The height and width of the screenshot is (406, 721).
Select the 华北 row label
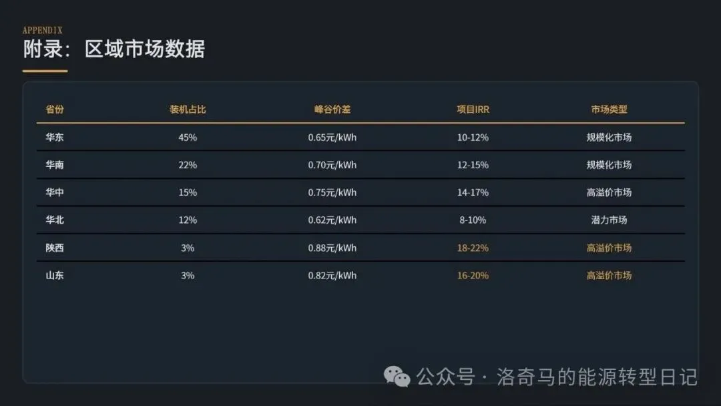pyautogui.click(x=55, y=220)
